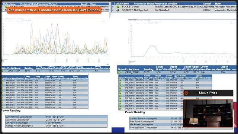This screenshot has width=238, height=134.
Task: Select 'Intel(R) Xeon(R) CPU E5-2690 v3 @ 2.60GHz' text
Action: (x=178, y=7)
